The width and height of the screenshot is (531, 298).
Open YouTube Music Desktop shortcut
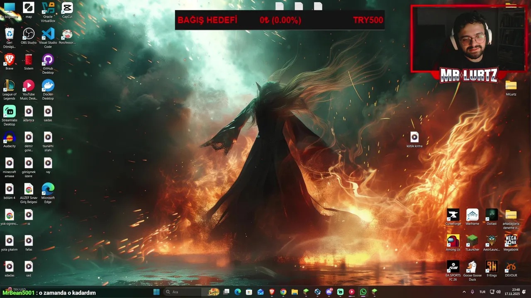[x=29, y=89]
